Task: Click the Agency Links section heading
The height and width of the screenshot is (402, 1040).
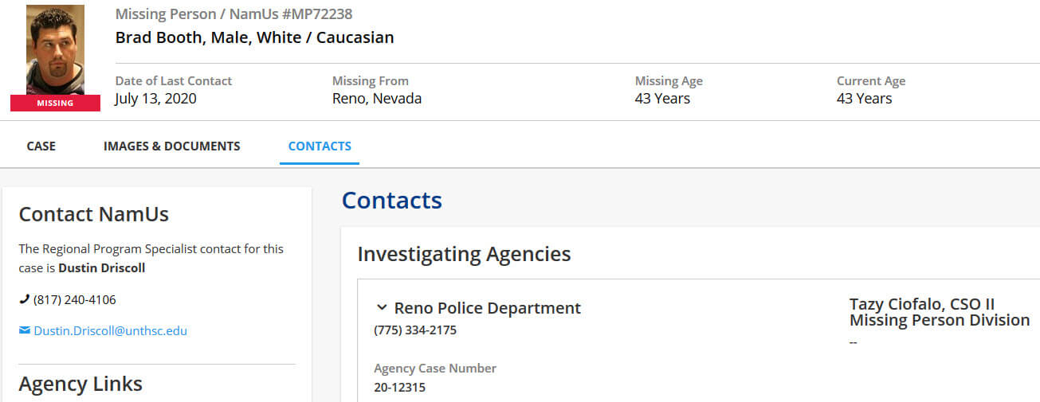Action: tap(80, 384)
